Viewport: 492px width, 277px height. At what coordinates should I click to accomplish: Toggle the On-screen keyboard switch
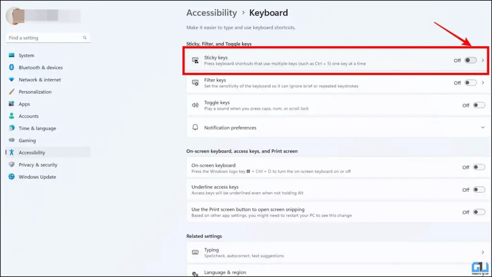(x=479, y=168)
